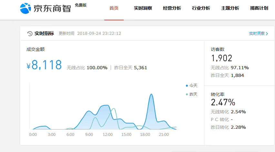275x152 pixels.
Task: Click the 实时指标 heading
Action: (44, 33)
